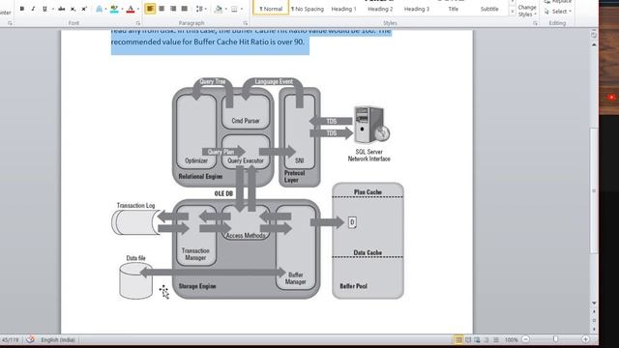Image resolution: width=619 pixels, height=348 pixels.
Task: Open Select Browse Object button
Action: coord(594,320)
